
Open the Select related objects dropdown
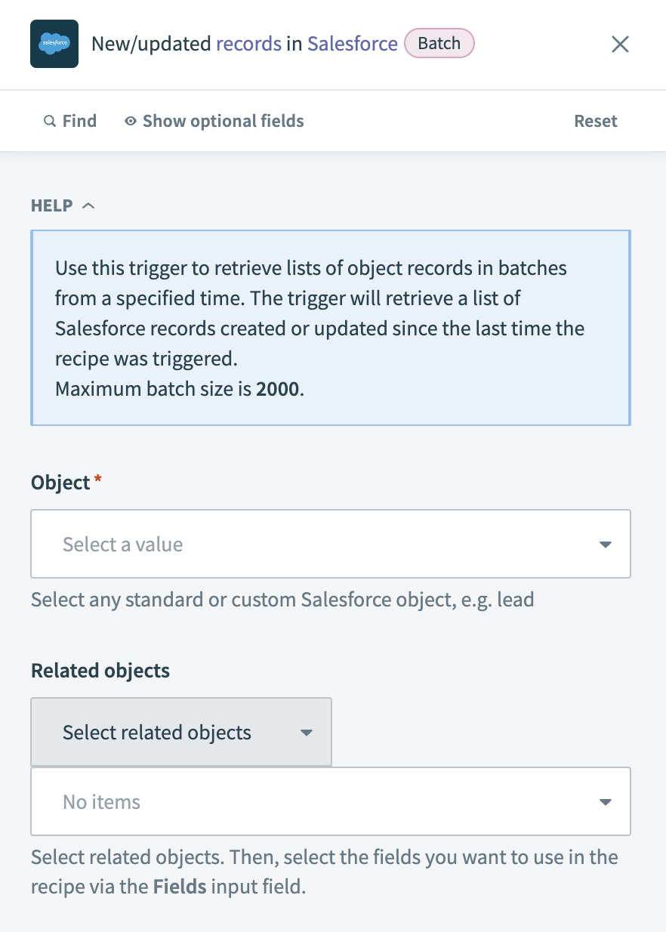coord(181,732)
